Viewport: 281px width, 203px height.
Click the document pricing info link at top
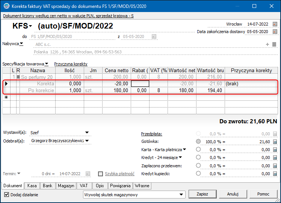point(68,16)
